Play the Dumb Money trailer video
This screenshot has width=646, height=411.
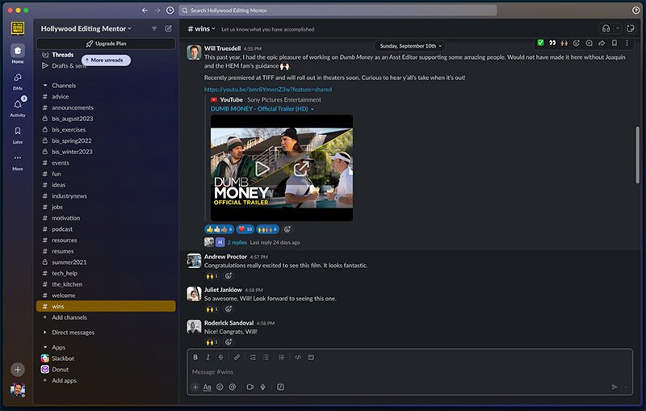click(x=262, y=168)
